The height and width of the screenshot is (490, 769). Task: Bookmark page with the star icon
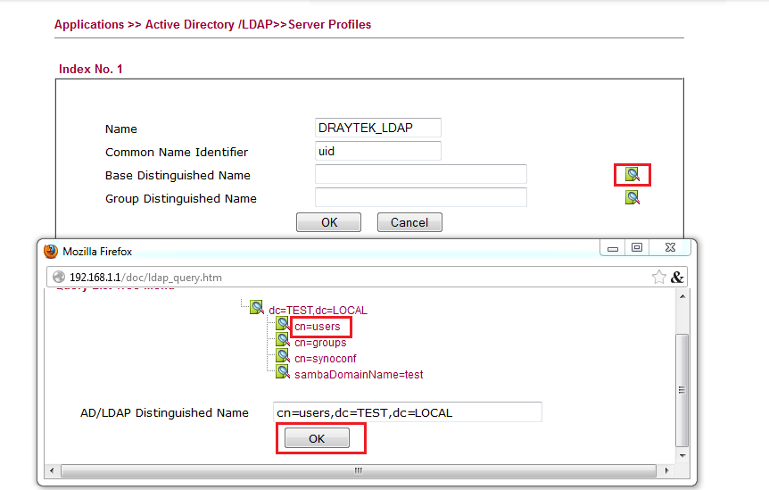click(x=658, y=277)
